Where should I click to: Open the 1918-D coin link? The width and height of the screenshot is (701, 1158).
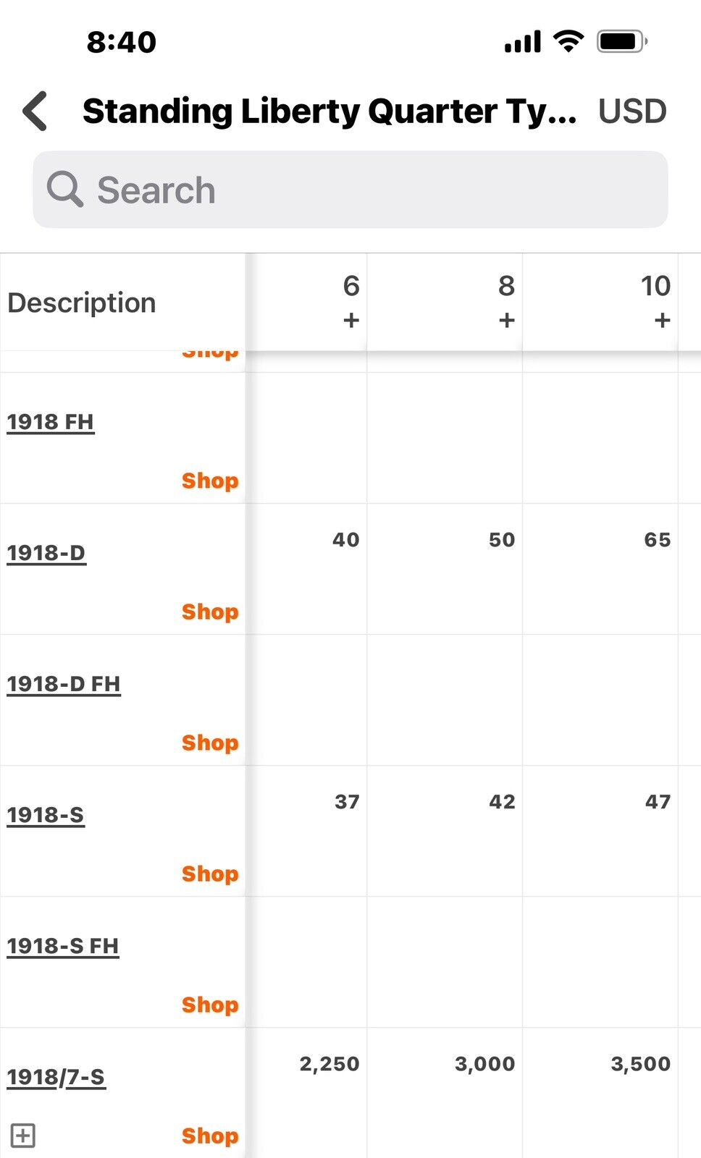(x=46, y=552)
